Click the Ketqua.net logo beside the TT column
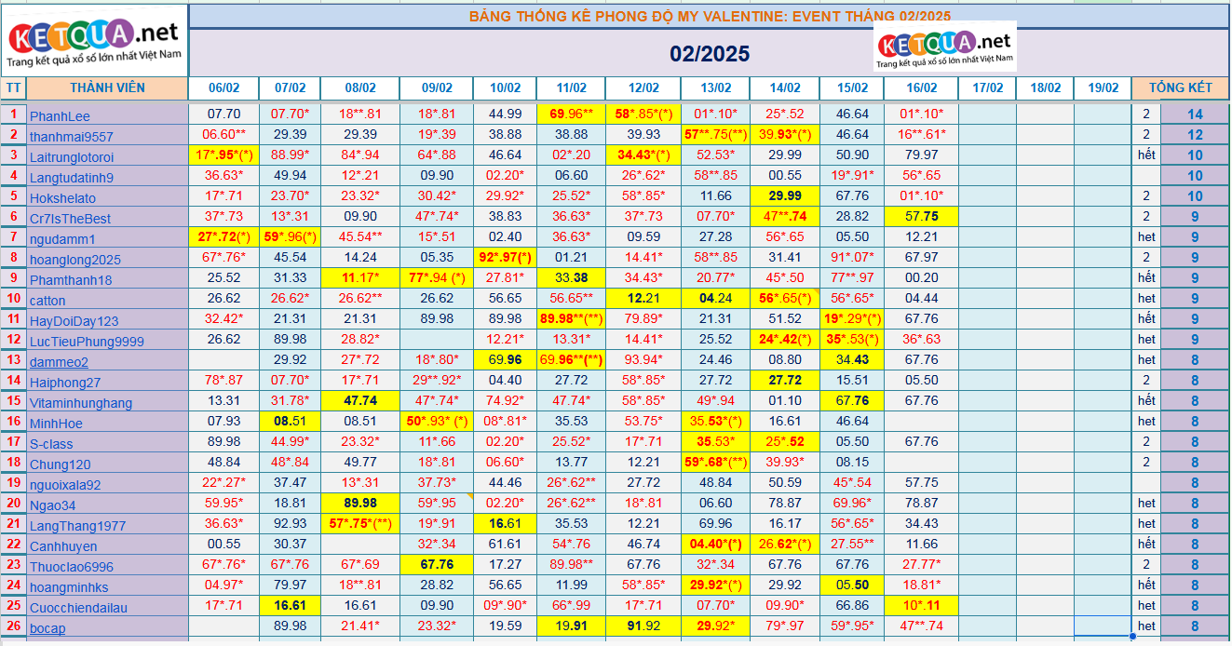Screen dimensions: 1232x646 coord(94,43)
